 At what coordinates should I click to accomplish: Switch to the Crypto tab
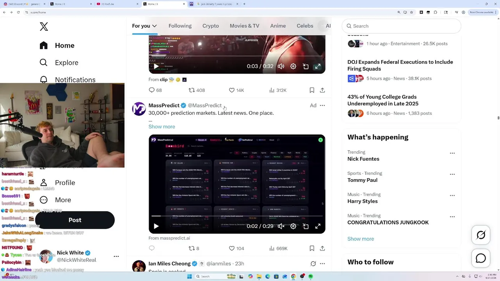click(x=211, y=26)
